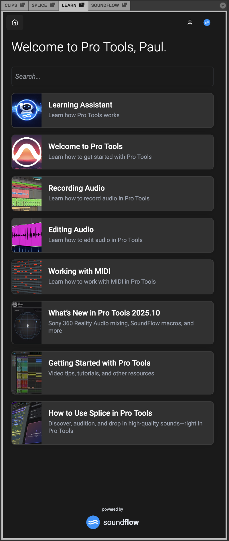Open the Welcome to Pro Tools logo thumbnail
The width and height of the screenshot is (229, 541).
(x=27, y=152)
